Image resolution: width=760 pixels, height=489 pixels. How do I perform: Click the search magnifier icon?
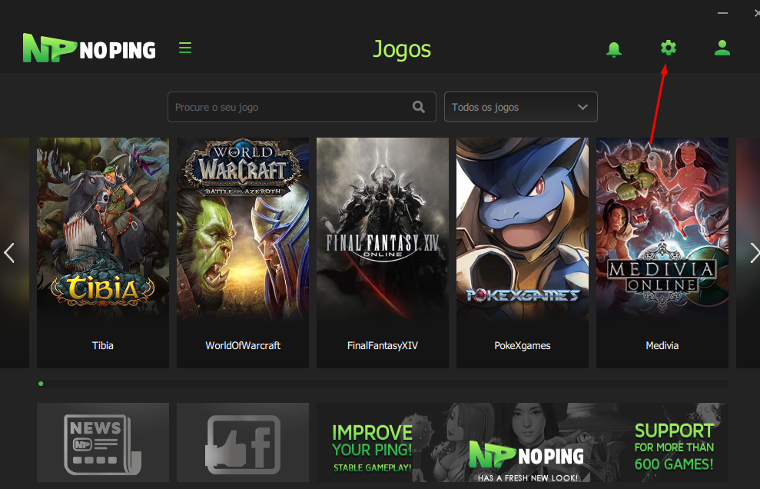[419, 107]
